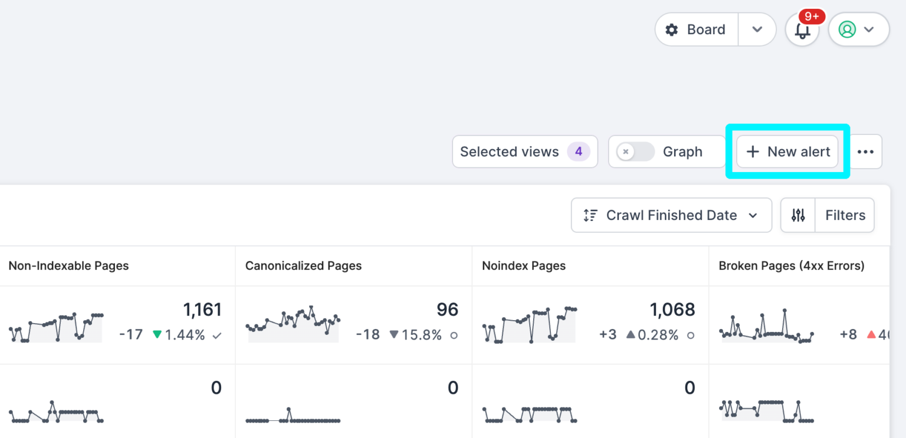Viewport: 906px width, 438px height.
Task: Open the notifications bell icon
Action: 802,30
